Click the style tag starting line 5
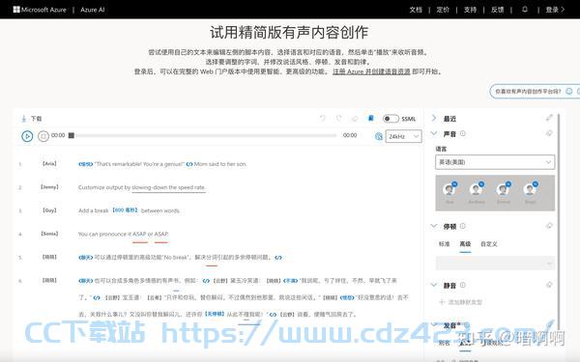580x362 pixels. coord(85,258)
